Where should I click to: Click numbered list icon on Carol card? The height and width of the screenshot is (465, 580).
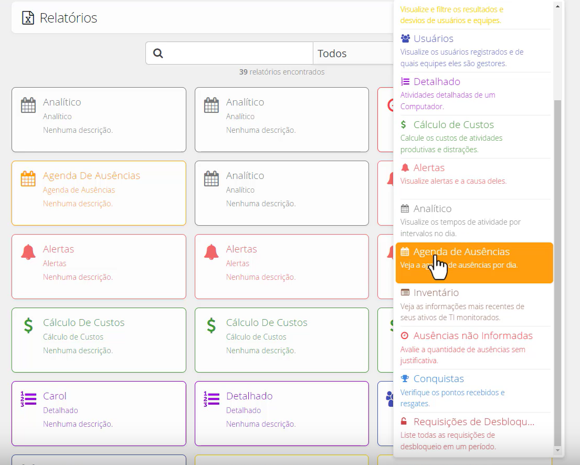pyautogui.click(x=28, y=399)
